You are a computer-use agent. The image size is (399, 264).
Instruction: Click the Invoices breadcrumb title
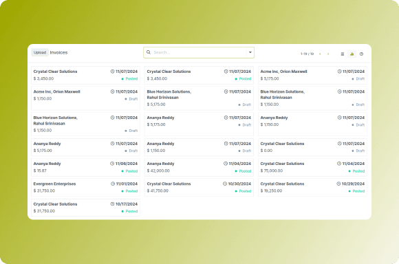58,53
